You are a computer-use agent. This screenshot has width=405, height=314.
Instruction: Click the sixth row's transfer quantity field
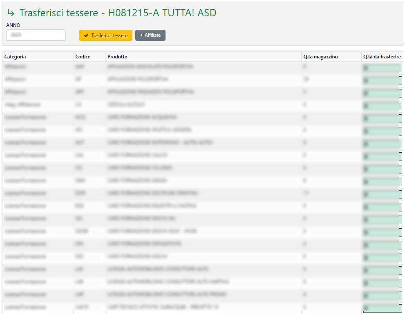382,131
